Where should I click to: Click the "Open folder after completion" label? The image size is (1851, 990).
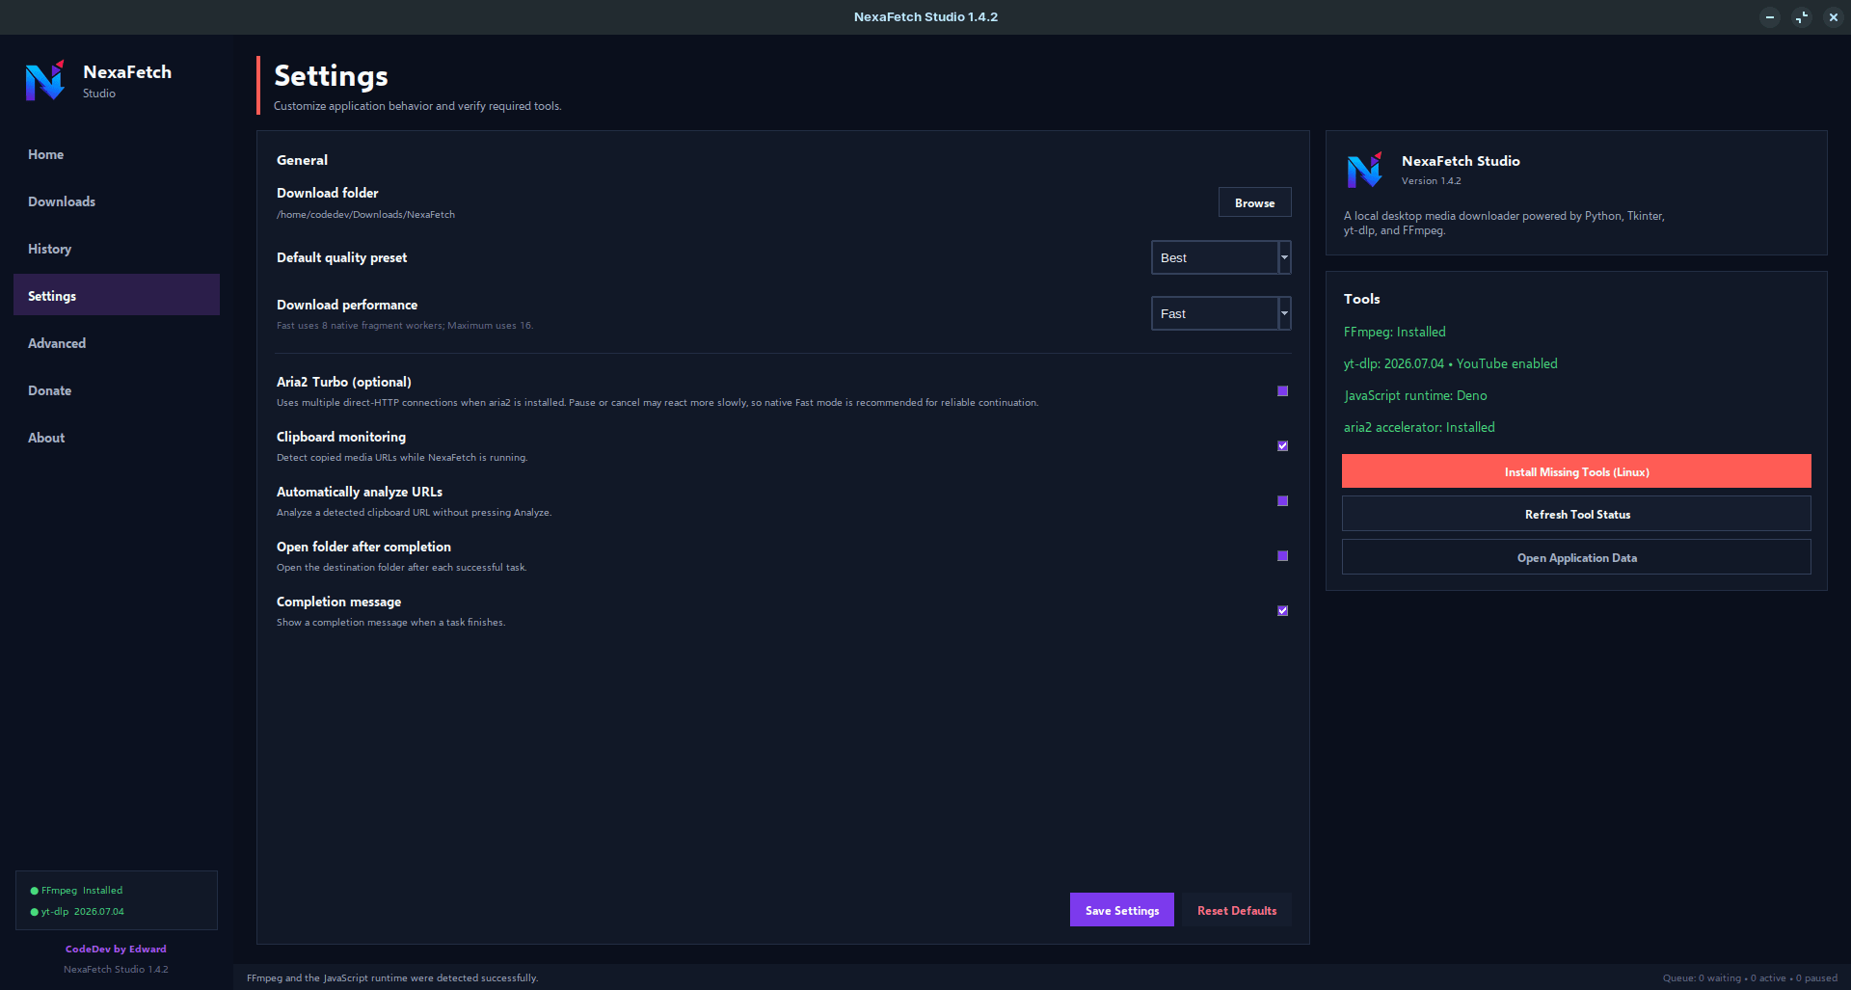pyautogui.click(x=363, y=547)
